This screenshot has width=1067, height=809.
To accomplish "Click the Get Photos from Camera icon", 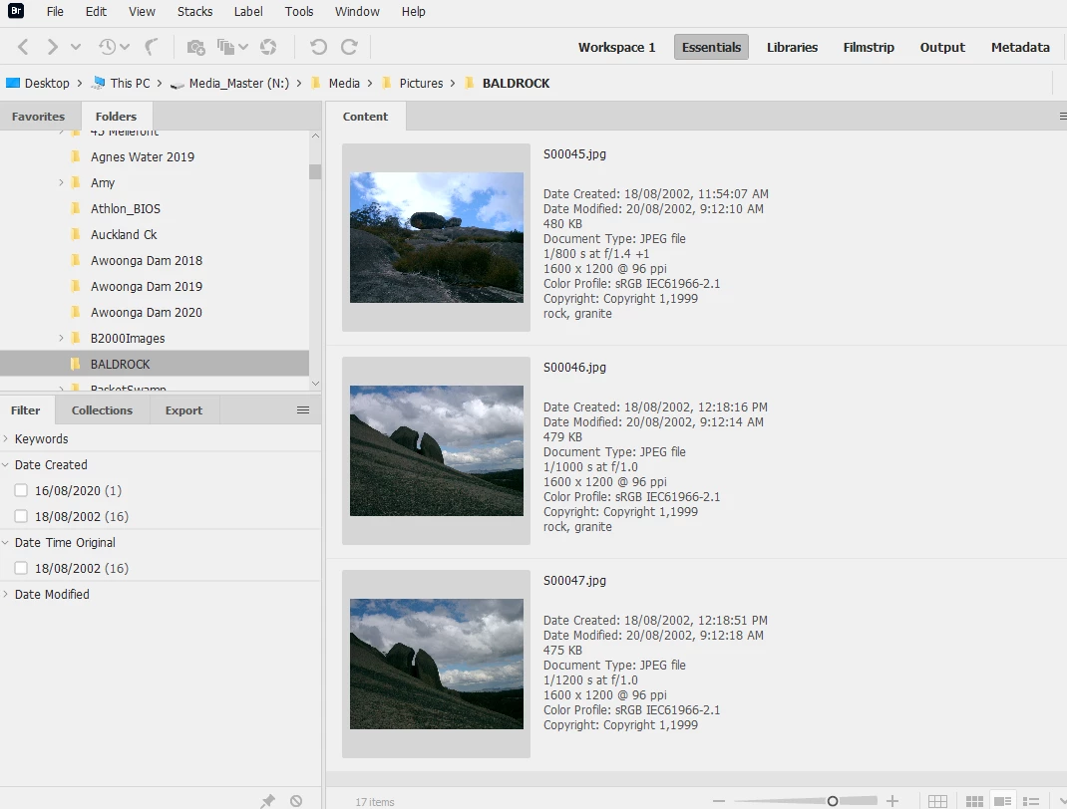I will point(196,47).
